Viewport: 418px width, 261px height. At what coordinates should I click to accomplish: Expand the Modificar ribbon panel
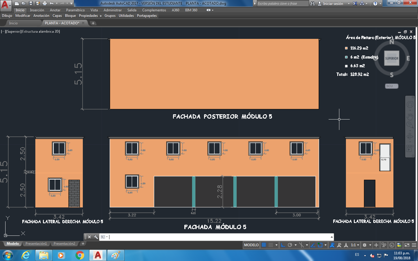pos(23,16)
